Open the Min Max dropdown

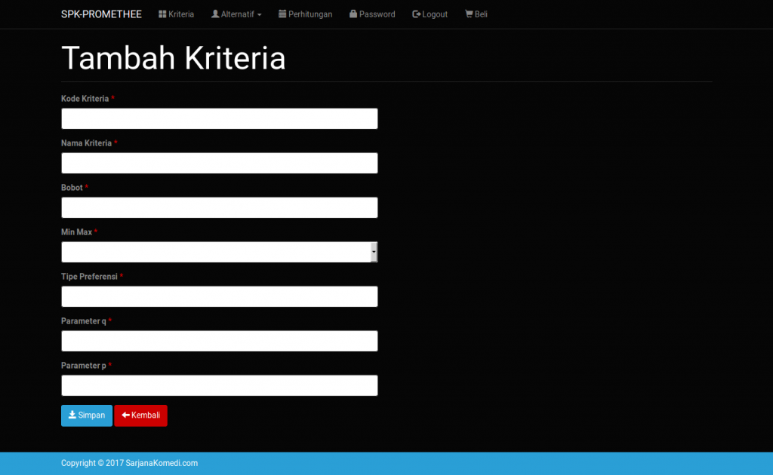[x=220, y=252]
